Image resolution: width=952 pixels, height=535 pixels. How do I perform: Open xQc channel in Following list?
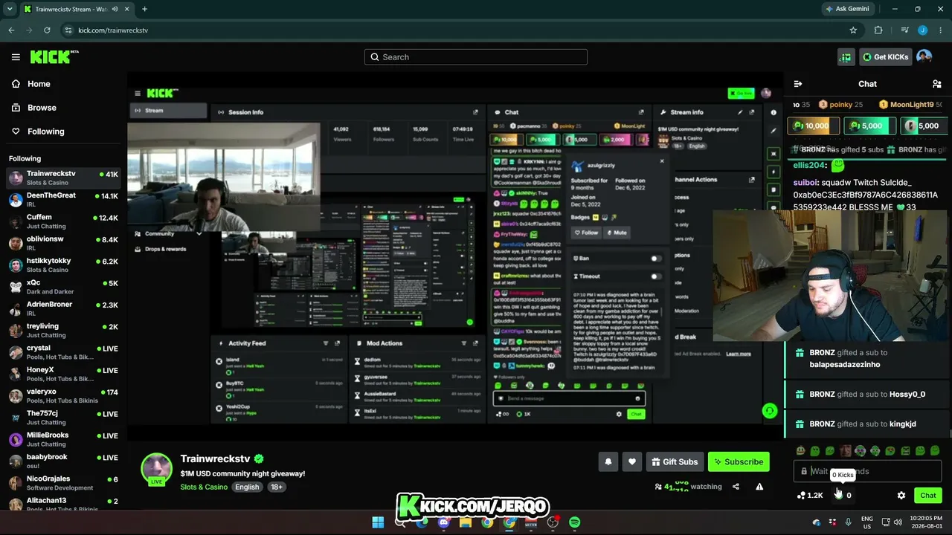[x=62, y=287]
